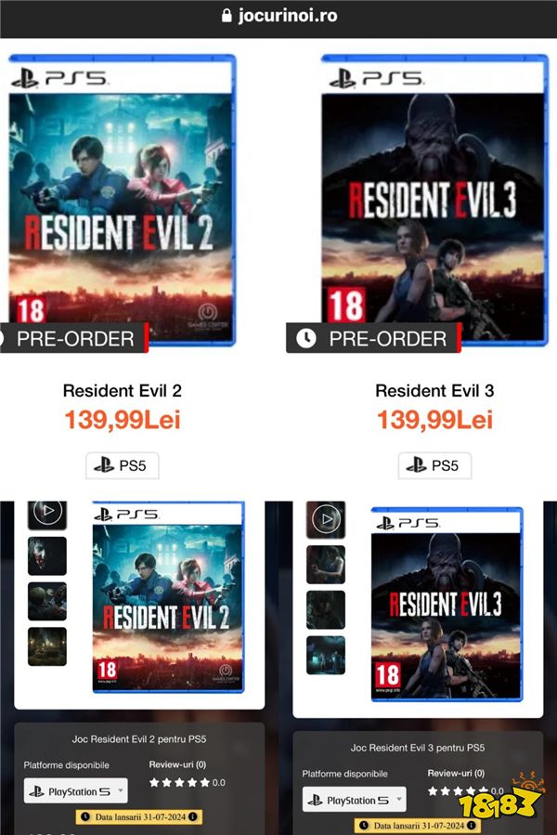Click the Resident Evil 2 PRE-ORDER banner
The height and width of the screenshot is (835, 557).
73,338
